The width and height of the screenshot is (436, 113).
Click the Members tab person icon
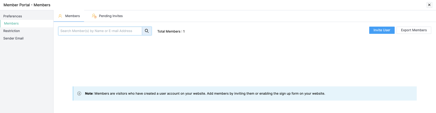point(60,16)
